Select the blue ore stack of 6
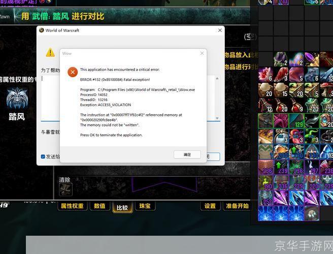Screen dimensions: 333x254 point(312,75)
